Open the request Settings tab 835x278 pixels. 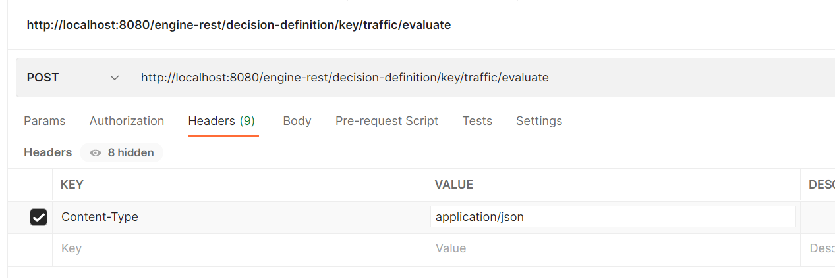coord(538,121)
